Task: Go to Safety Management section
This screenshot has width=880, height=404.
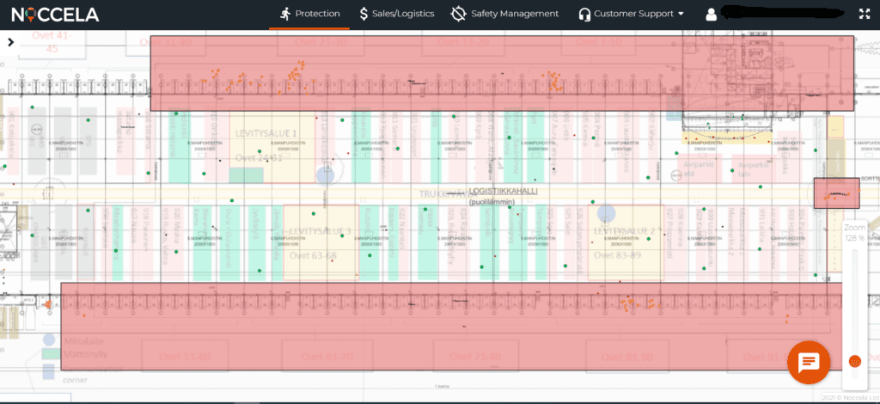Action: [504, 14]
